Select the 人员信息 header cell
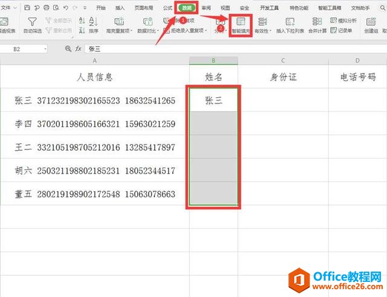The image size is (387, 297). point(95,77)
